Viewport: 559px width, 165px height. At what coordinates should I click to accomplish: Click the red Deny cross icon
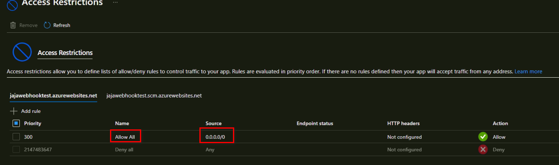pos(483,149)
